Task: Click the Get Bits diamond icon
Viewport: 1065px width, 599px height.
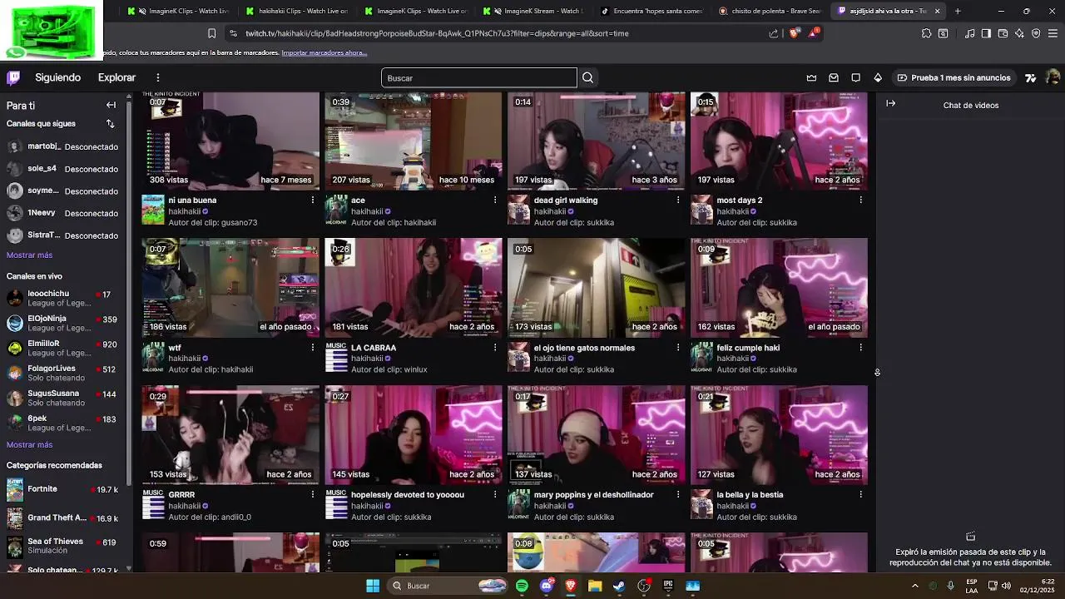Action: point(878,77)
